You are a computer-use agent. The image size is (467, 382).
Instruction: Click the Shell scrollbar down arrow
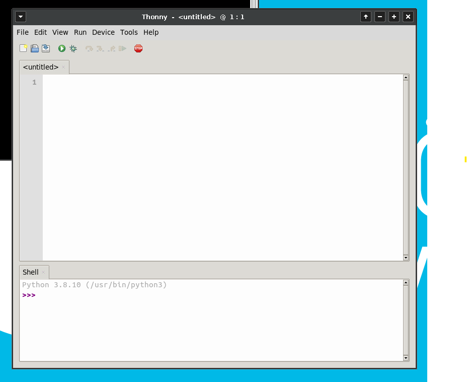[x=406, y=358]
